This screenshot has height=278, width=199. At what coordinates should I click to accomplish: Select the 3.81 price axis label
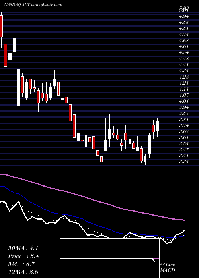[x=184, y=119]
